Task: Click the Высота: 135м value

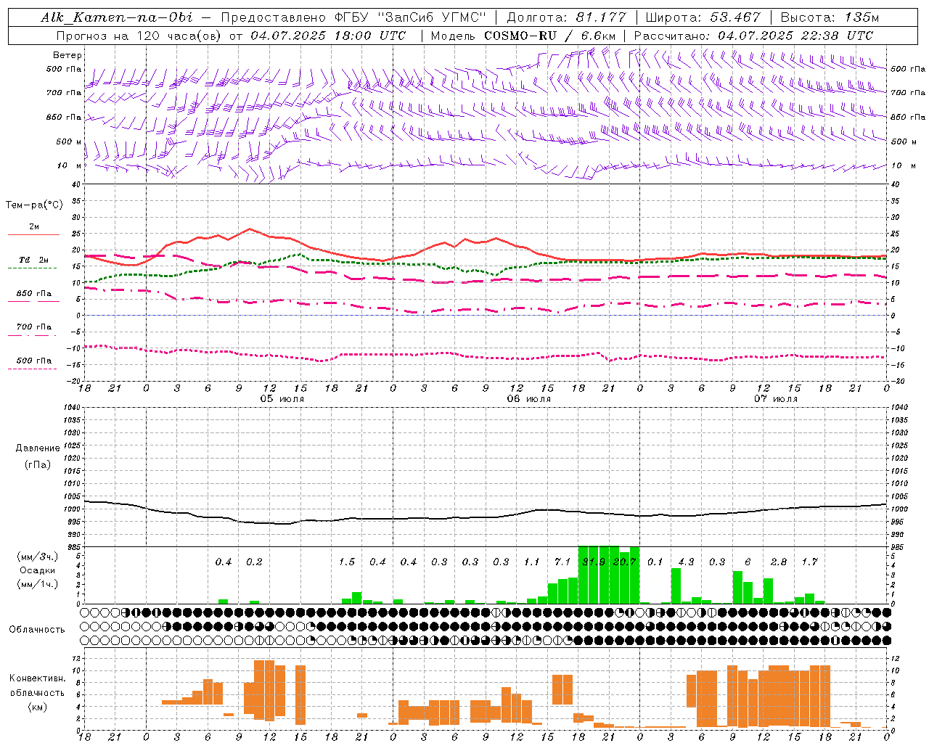Action: [830, 17]
